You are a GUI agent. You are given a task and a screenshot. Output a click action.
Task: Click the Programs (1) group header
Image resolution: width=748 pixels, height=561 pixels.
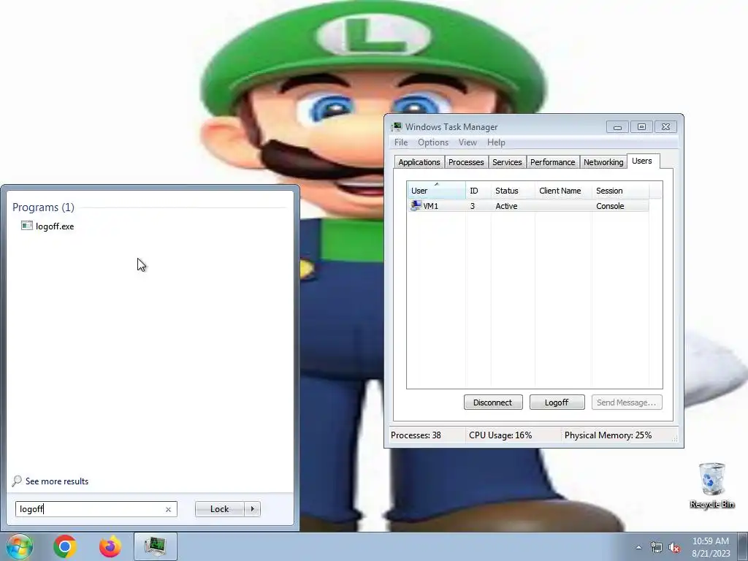pos(43,207)
